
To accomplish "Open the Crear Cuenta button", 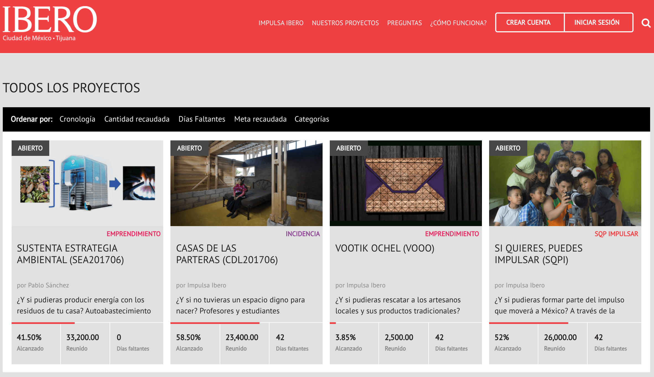I will coord(528,23).
